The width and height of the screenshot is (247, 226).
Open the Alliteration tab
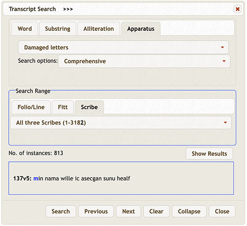tap(99, 29)
